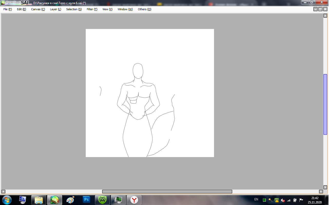Click the vertical scrollbar down arrow

[x=325, y=187]
